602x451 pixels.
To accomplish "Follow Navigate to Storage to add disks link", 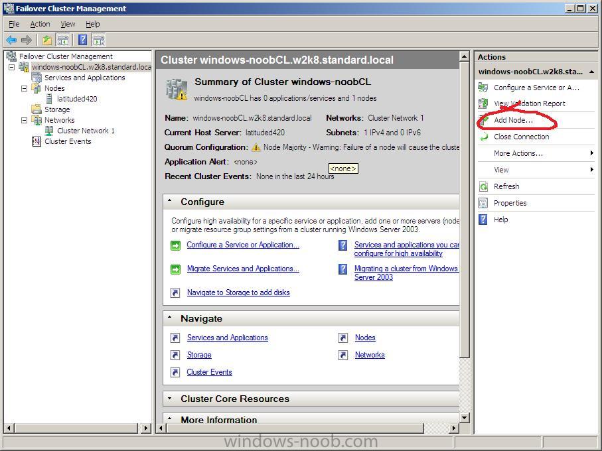I will tap(238, 292).
